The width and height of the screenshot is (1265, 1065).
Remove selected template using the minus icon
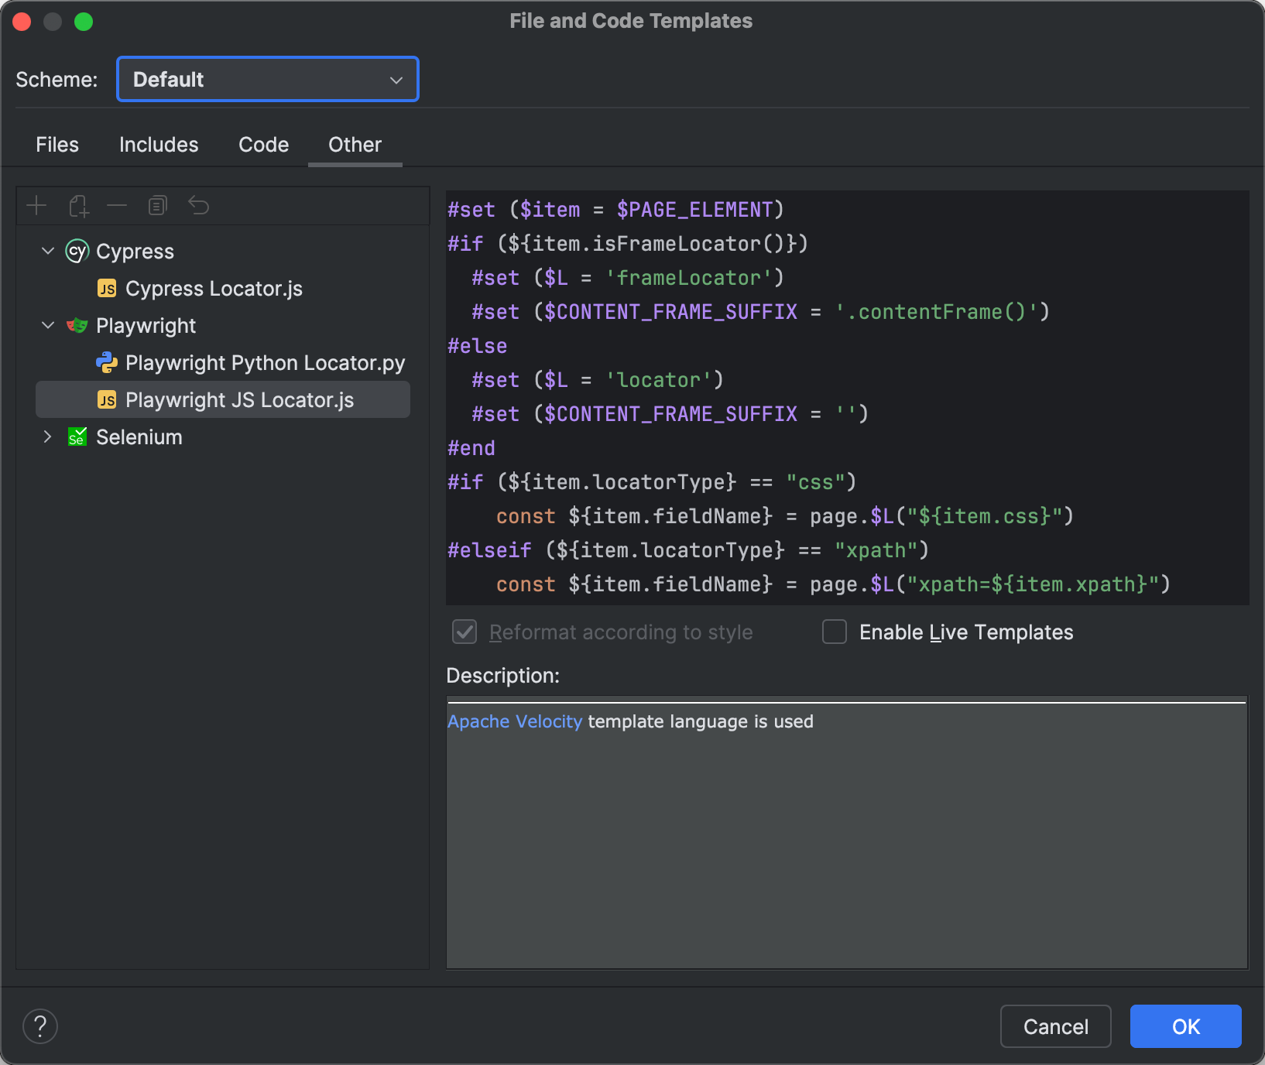point(117,205)
